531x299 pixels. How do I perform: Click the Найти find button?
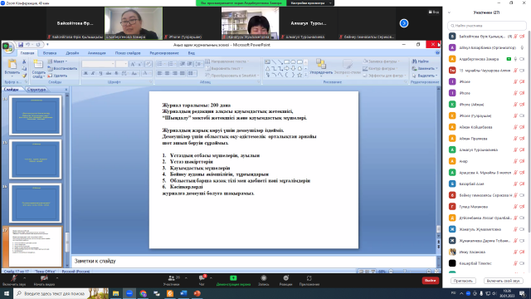click(x=421, y=61)
